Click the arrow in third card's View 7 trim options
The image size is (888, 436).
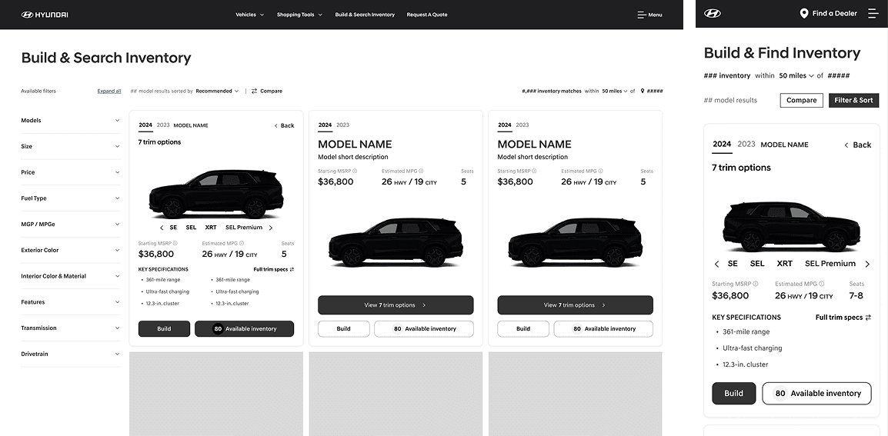point(604,305)
